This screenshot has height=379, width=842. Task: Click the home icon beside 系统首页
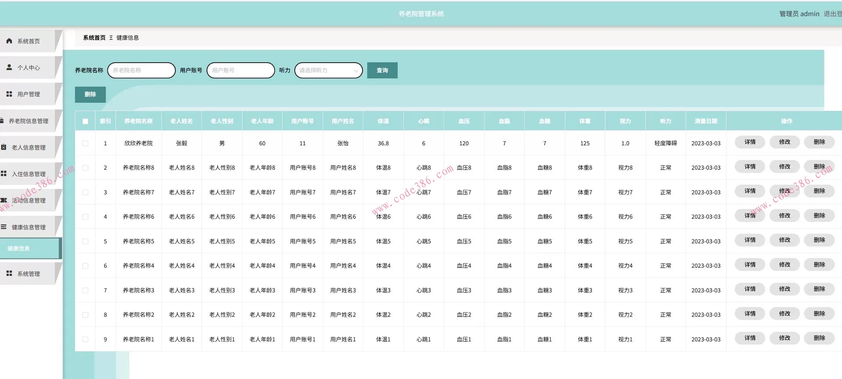pyautogui.click(x=9, y=41)
